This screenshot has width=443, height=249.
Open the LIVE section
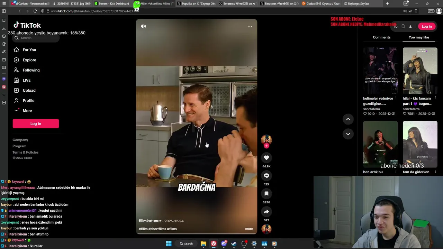click(26, 80)
